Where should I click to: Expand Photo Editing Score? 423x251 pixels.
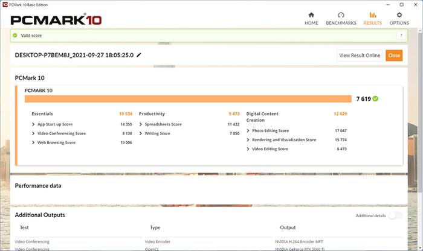248,130
